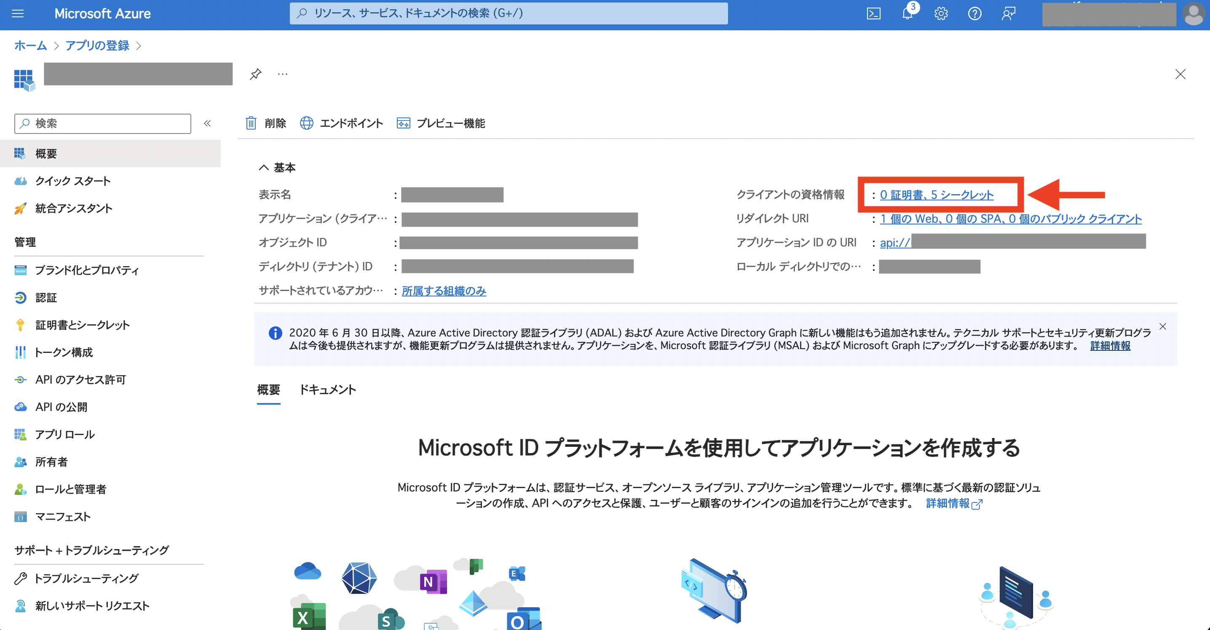Open notifications bell icon
Image resolution: width=1210 pixels, height=630 pixels.
tap(907, 13)
